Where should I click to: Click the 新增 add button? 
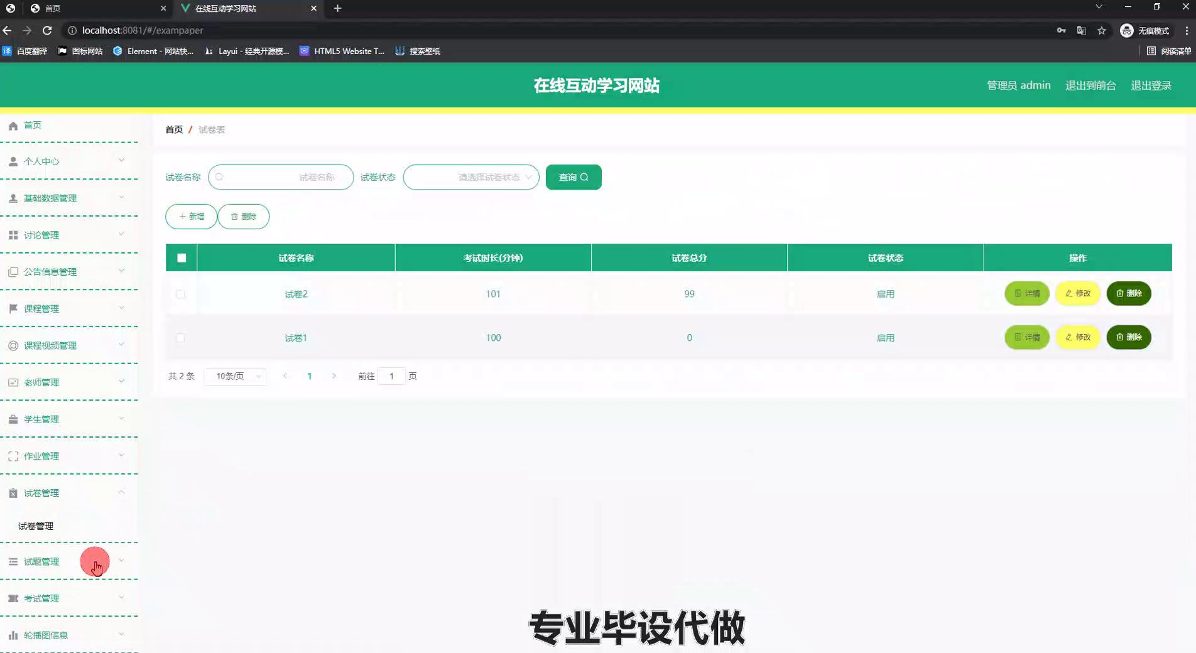coord(191,217)
